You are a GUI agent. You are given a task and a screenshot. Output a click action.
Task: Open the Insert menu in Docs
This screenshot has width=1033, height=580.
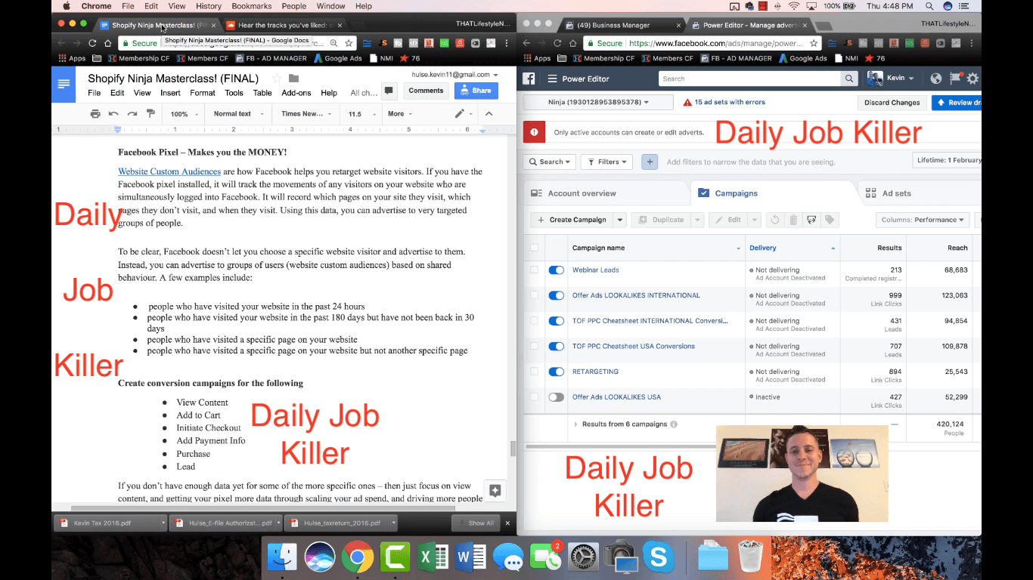[x=170, y=93]
